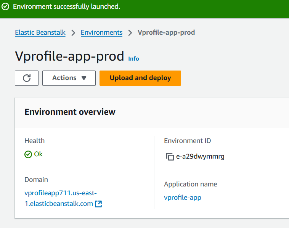The width and height of the screenshot is (289, 228).
Task: Click external link icon next to domain
Action: pos(98,204)
